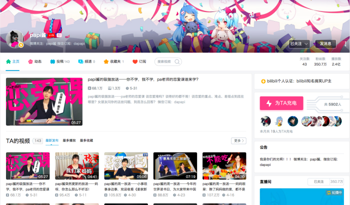The width and height of the screenshot is (350, 205).
Task: Click the 公告 announcement text
Action: pyautogui.click(x=299, y=162)
